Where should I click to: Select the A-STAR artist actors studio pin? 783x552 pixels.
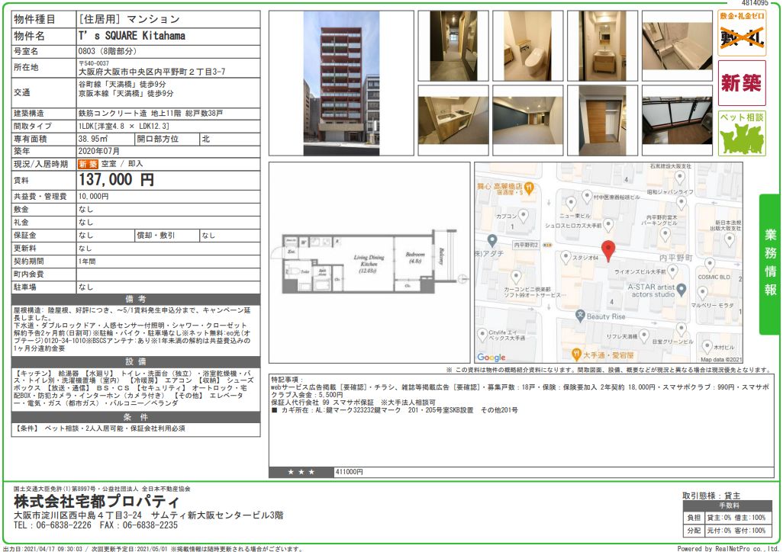681,290
